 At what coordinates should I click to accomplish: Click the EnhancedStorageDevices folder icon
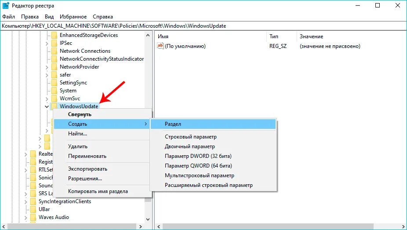(54, 35)
